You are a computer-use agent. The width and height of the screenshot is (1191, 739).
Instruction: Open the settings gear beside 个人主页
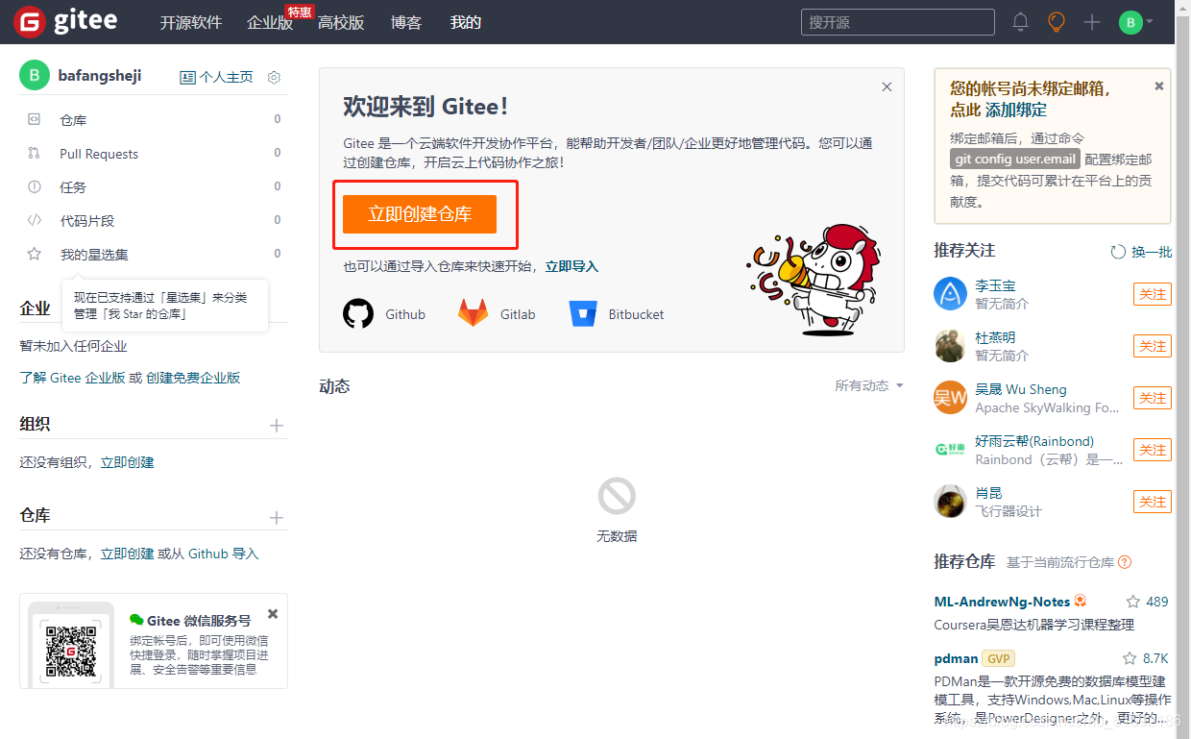coord(274,77)
